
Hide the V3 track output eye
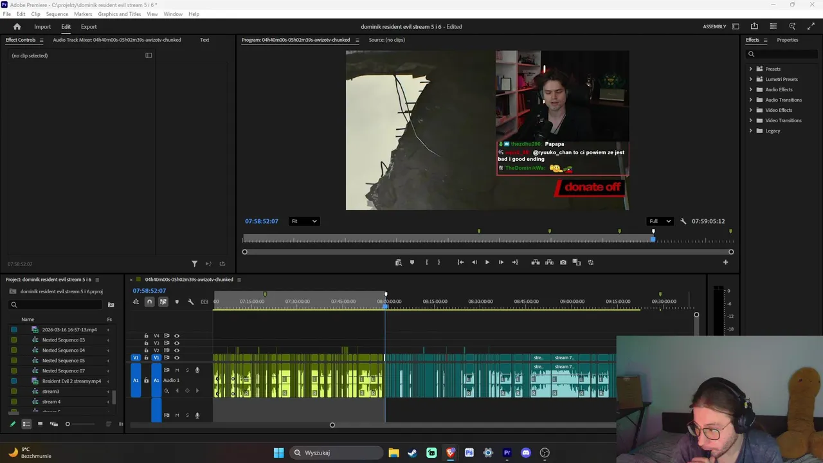pyautogui.click(x=177, y=343)
